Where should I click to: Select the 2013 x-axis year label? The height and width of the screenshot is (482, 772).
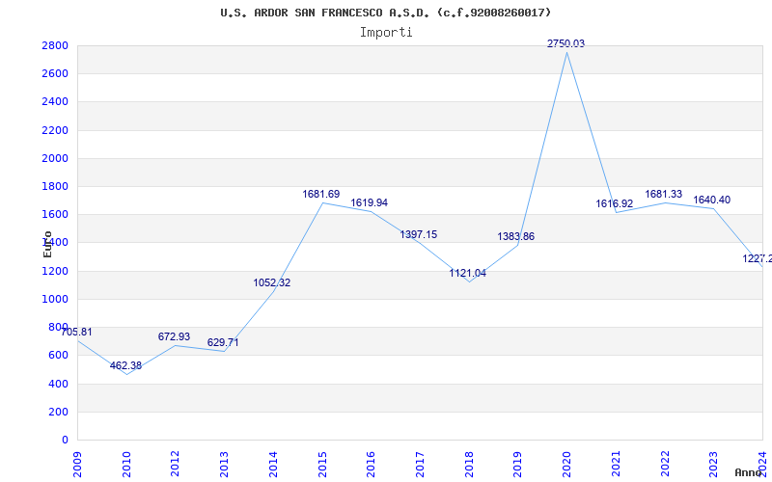pos(225,464)
